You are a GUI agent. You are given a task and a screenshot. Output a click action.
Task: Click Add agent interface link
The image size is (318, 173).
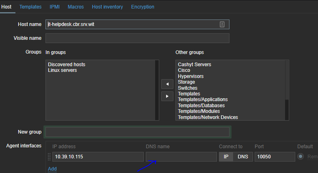tap(52, 169)
